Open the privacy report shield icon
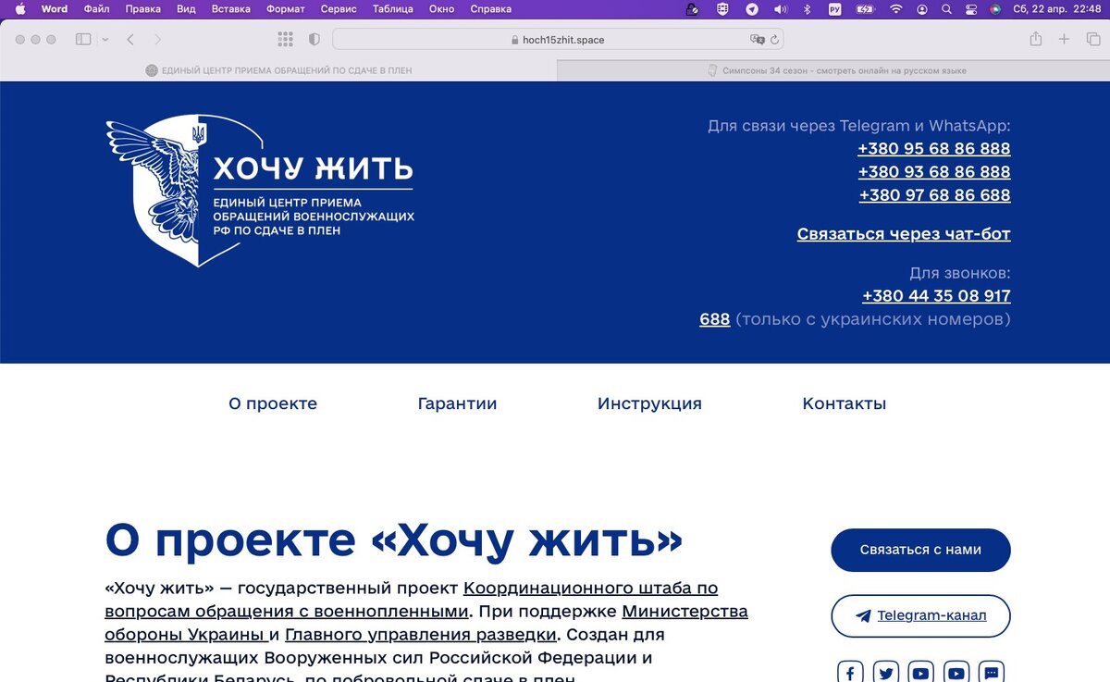Image resolution: width=1110 pixels, height=682 pixels. pos(314,40)
